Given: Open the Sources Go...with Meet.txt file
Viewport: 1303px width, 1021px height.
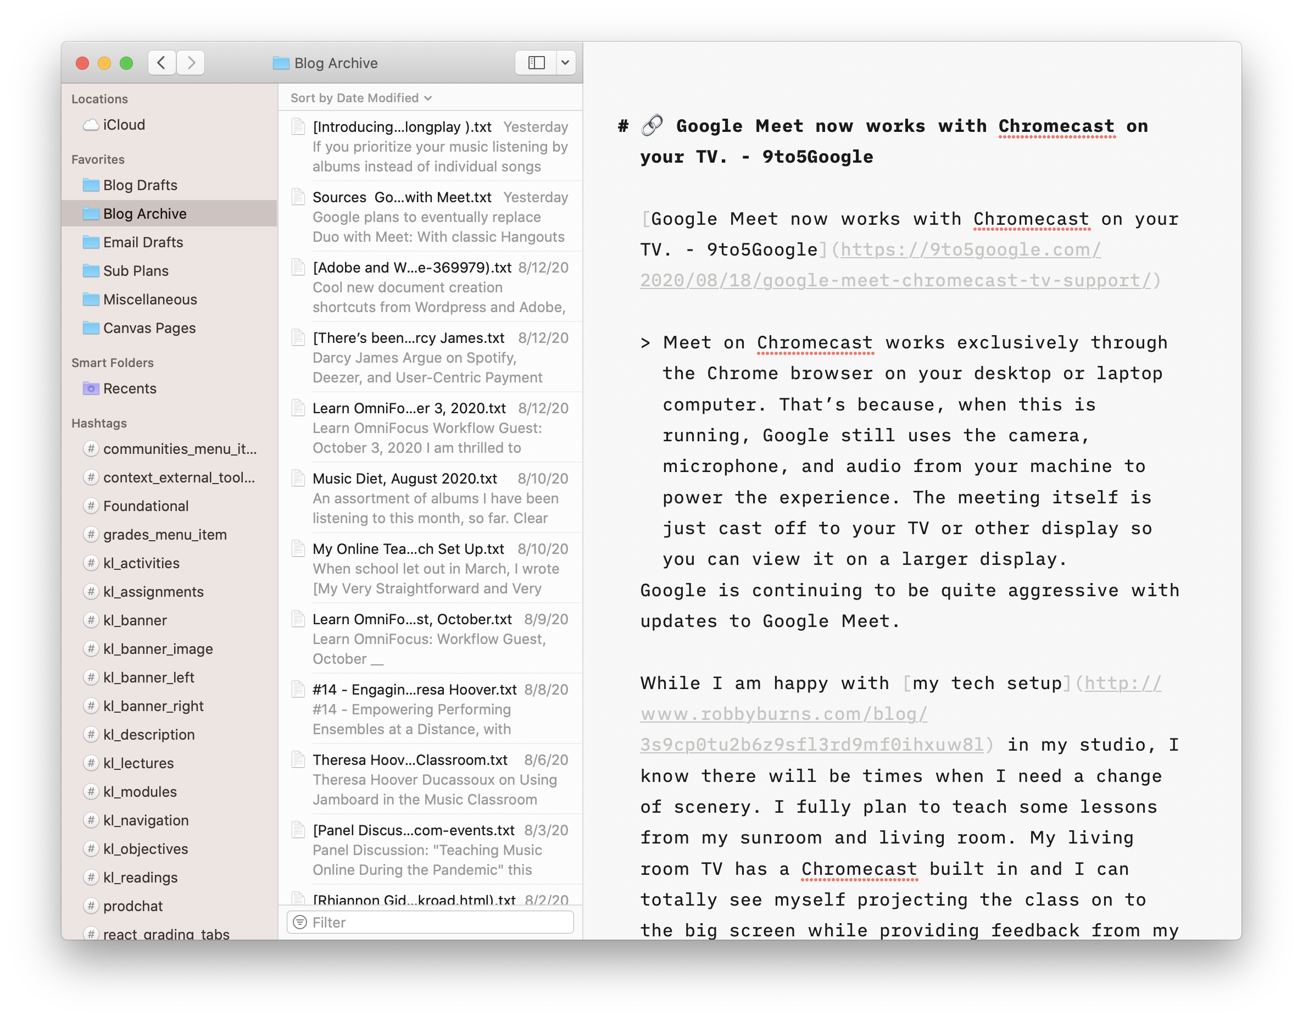Looking at the screenshot, I should click(x=430, y=217).
